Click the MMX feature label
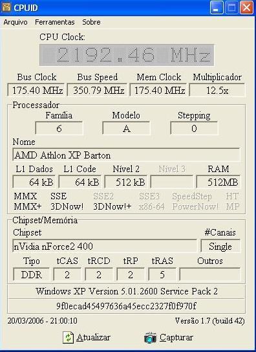The width and height of the screenshot is (256, 352). click(25, 196)
